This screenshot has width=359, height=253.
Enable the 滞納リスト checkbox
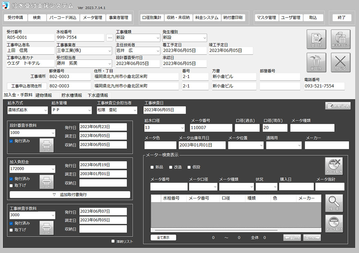coord(113,241)
